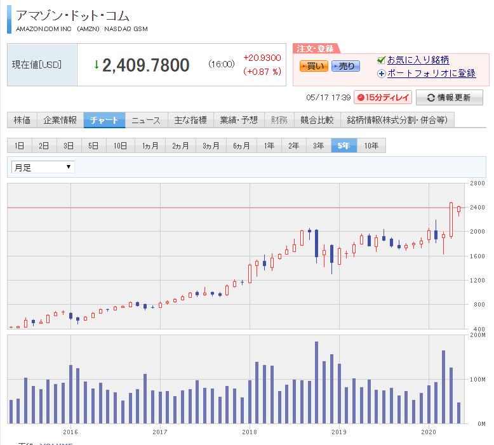
Task: Click the AMAZON.COM INC (AMZN) NASDAQ GSM text
Action: coord(82,29)
